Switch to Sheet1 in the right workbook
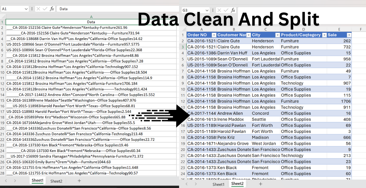Screen dimensions: 366x188 click(218, 184)
